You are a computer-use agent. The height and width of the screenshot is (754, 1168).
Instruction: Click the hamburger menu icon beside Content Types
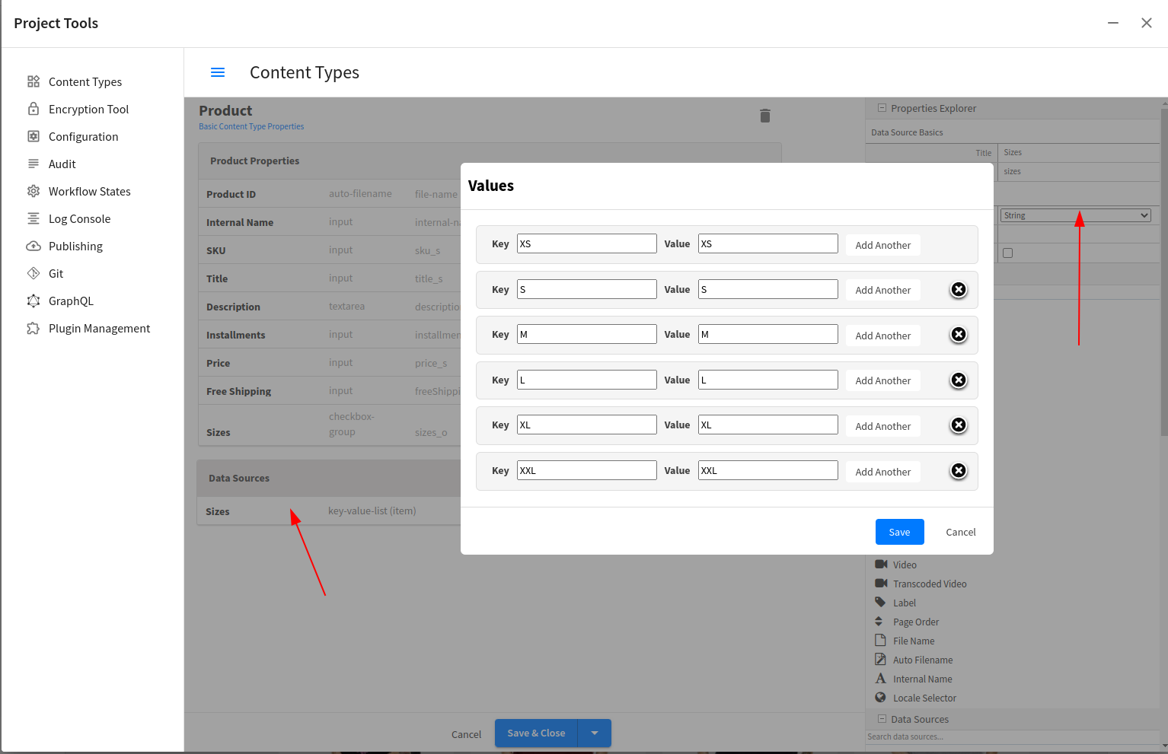point(218,72)
